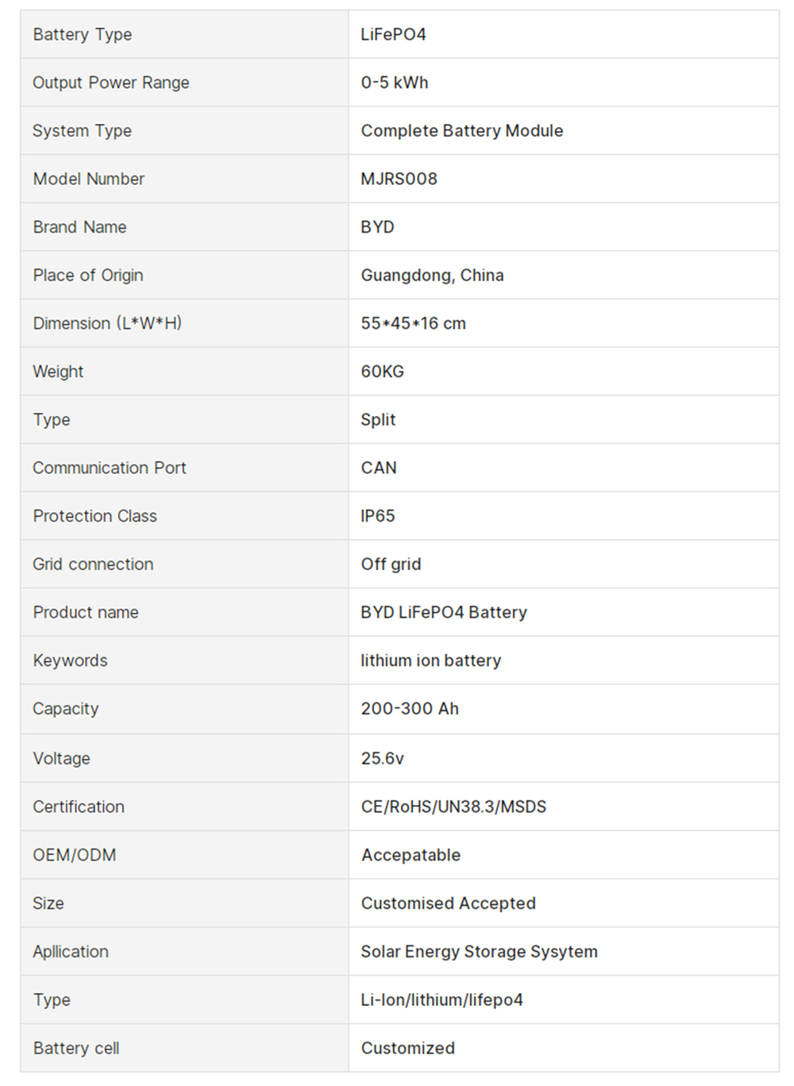
Task: Click the LiFePO4 value cell
Action: (x=564, y=34)
